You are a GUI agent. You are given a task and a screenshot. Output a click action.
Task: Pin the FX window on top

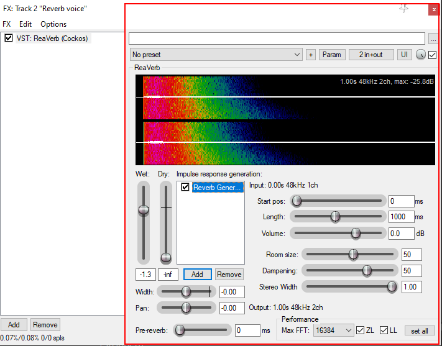[x=403, y=9]
